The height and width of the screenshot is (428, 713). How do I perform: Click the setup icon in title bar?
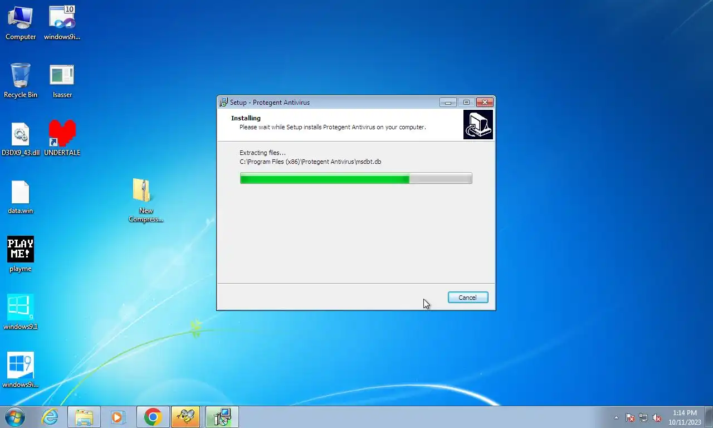click(x=223, y=102)
